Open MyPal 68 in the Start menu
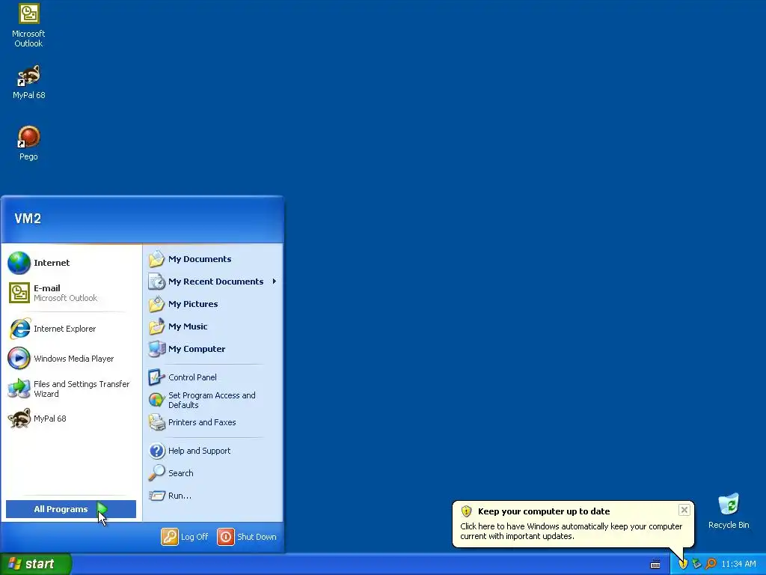The width and height of the screenshot is (766, 575). (71, 419)
